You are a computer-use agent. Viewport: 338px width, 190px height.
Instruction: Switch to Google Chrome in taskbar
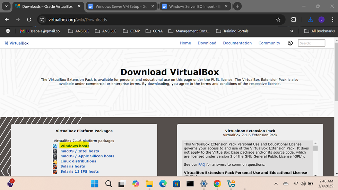click(217, 184)
